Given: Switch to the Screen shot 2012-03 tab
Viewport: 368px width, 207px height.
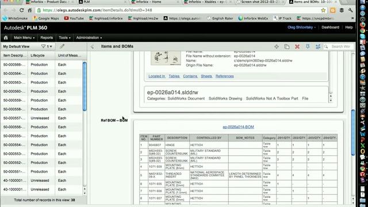Looking at the screenshot, I should coord(259,2).
